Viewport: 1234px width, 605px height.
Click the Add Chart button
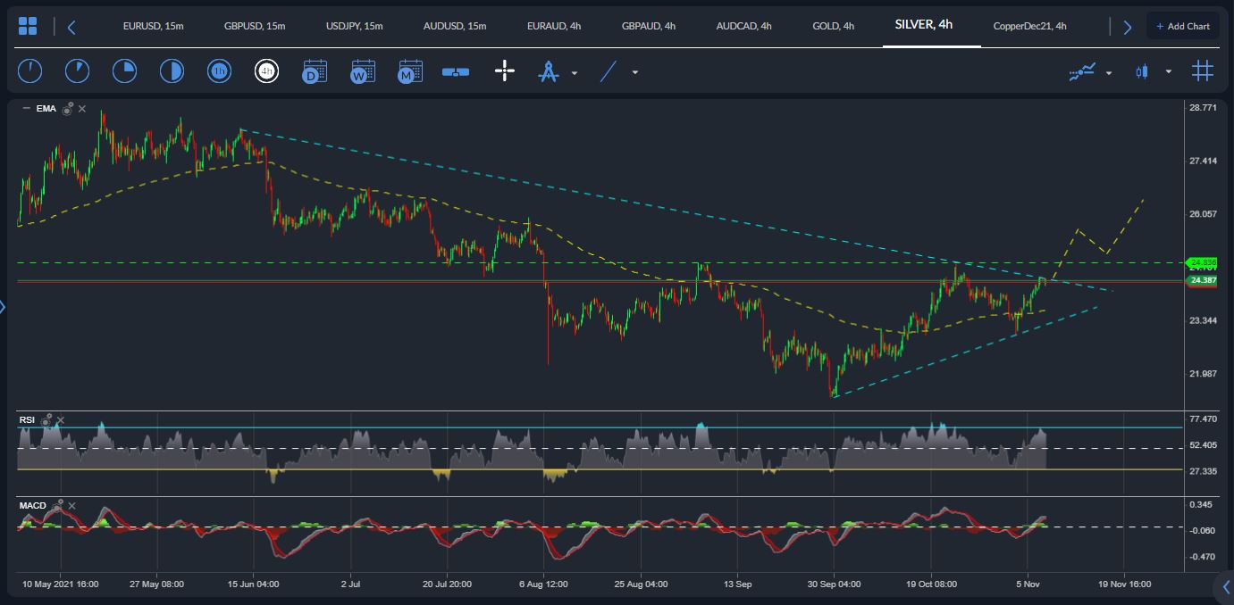click(x=1182, y=26)
